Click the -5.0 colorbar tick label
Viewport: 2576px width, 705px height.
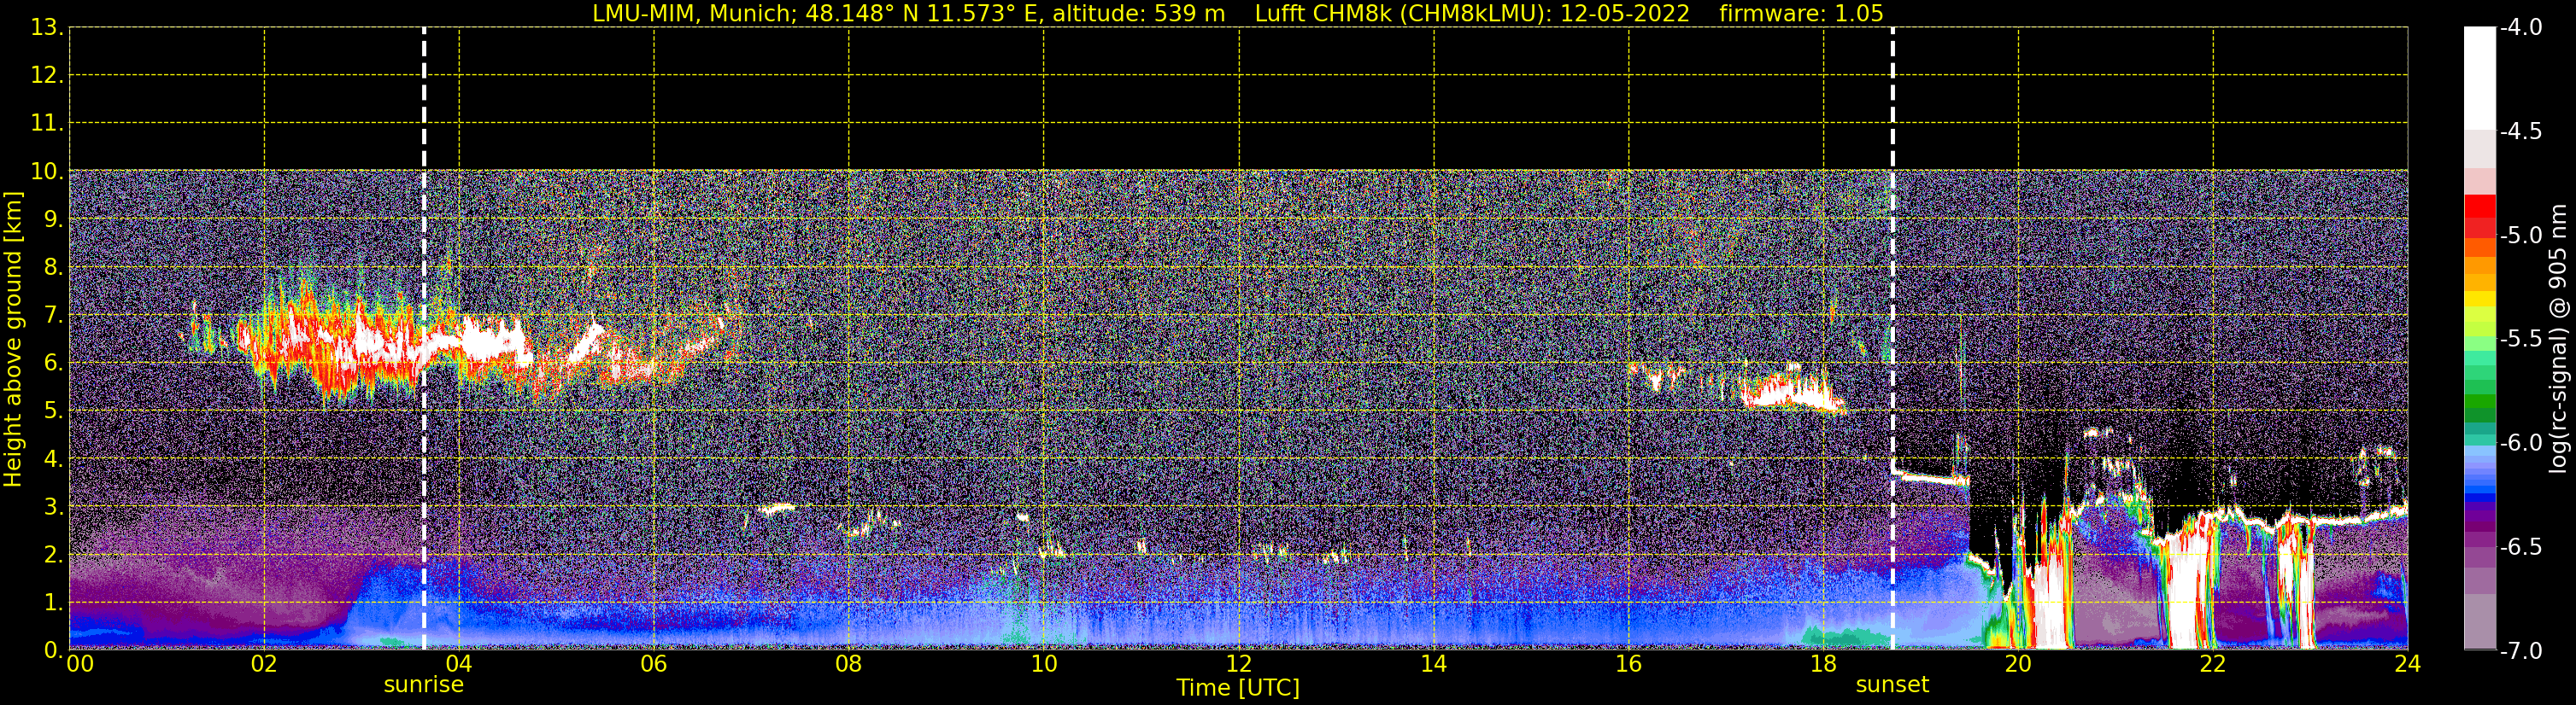[x=2520, y=236]
